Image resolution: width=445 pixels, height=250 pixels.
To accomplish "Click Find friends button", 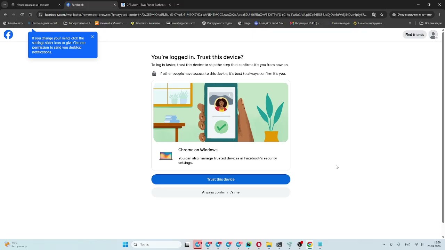I will (414, 35).
